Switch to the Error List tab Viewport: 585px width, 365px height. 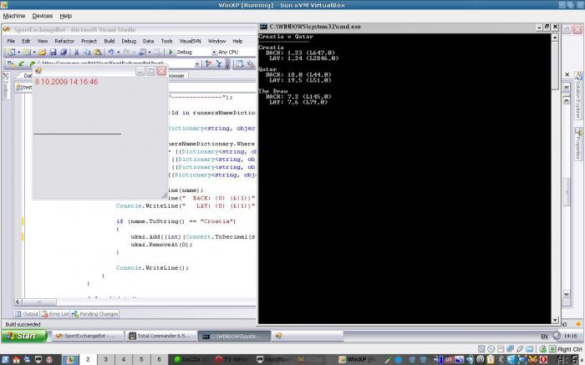pos(55,314)
